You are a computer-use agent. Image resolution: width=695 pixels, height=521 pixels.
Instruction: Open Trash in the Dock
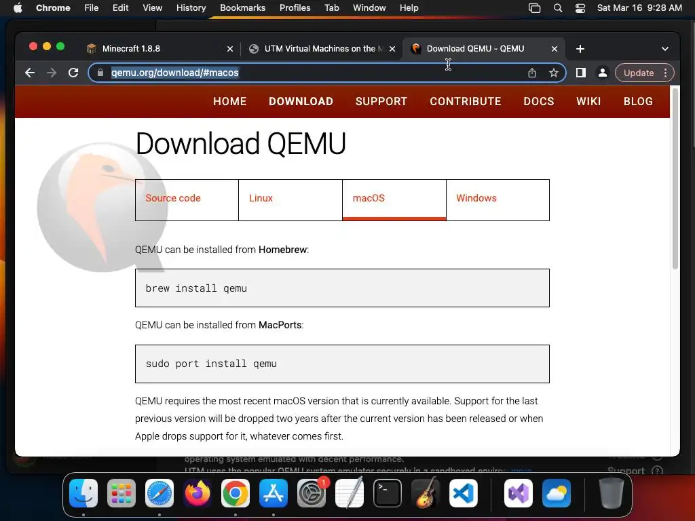612,493
